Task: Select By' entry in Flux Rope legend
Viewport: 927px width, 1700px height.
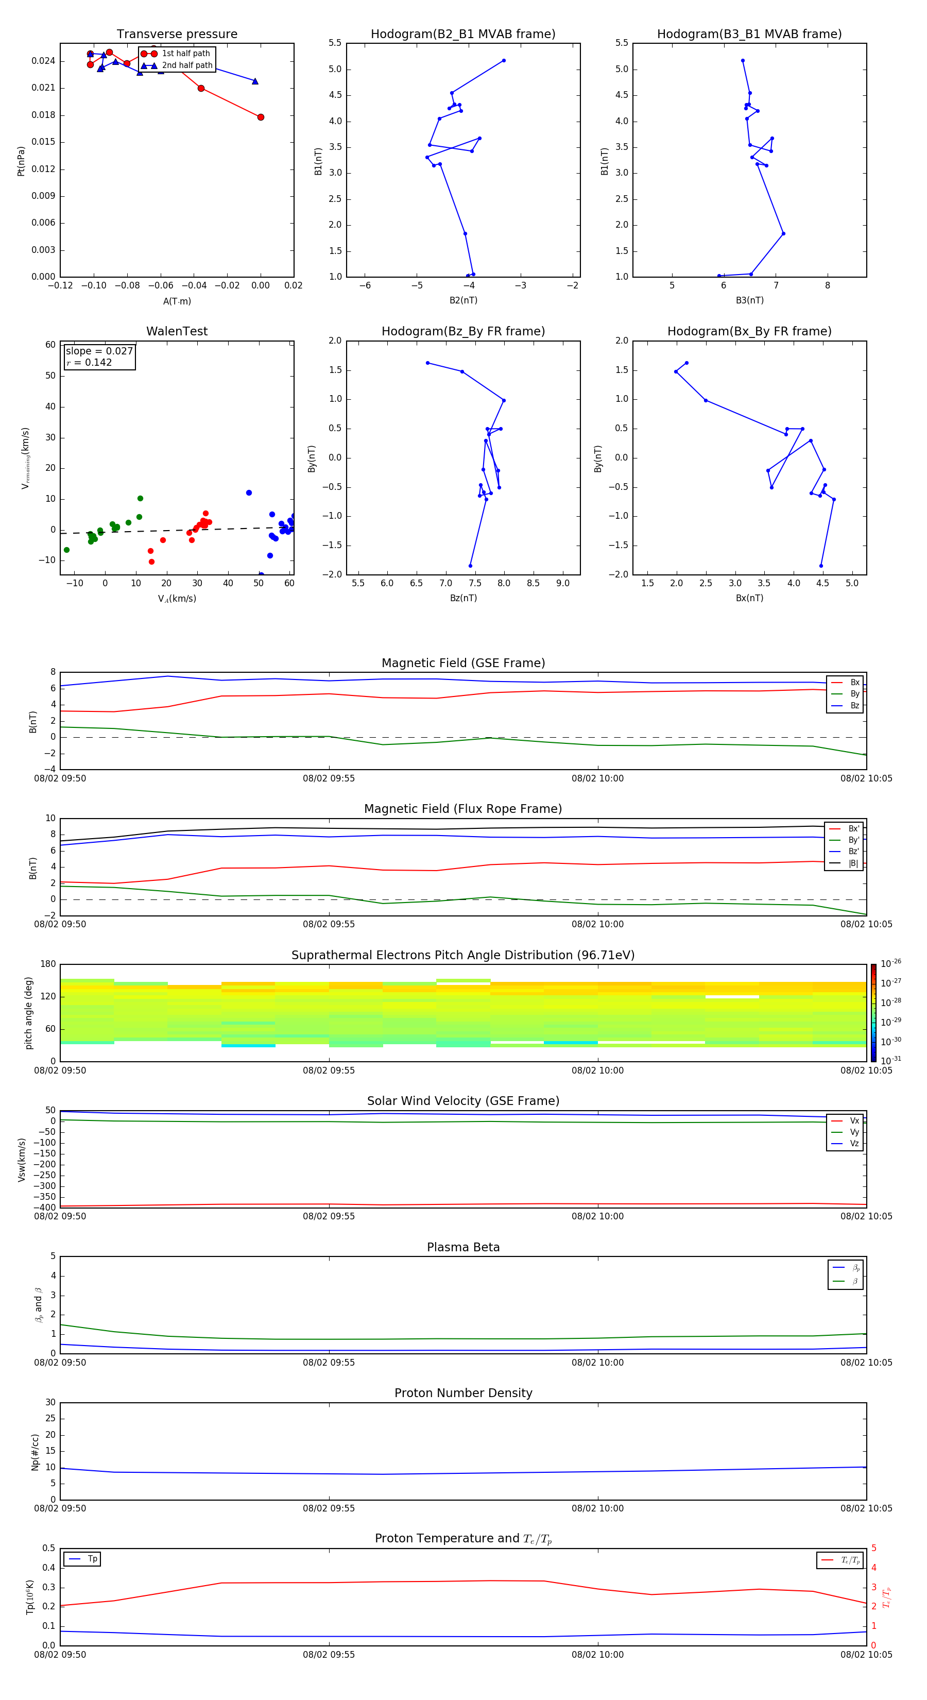Action: tap(844, 840)
